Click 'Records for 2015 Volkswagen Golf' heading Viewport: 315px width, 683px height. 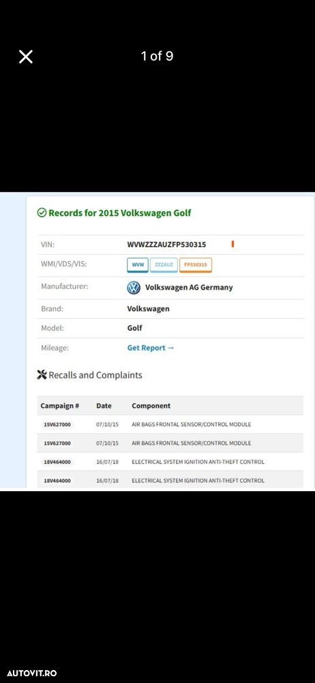(119, 213)
